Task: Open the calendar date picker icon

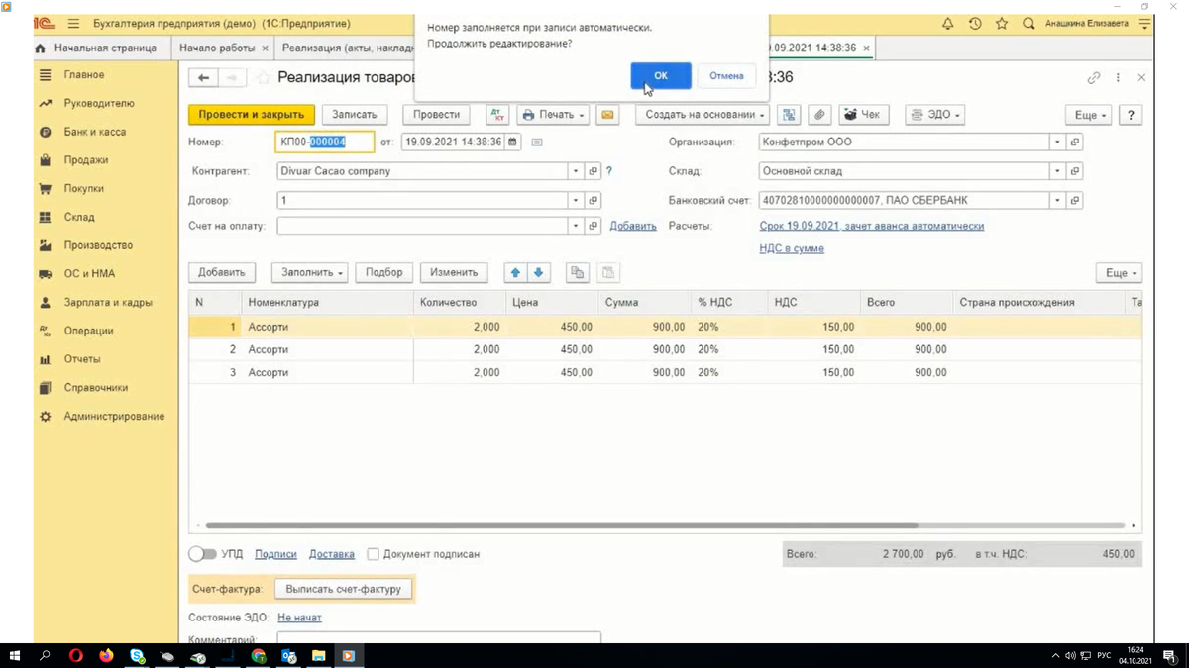Action: point(512,143)
